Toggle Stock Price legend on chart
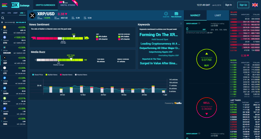 coord(38,75)
